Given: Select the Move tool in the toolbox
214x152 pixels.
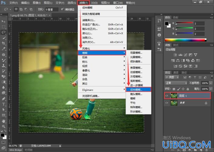Looking at the screenshot, I should 4,21.
